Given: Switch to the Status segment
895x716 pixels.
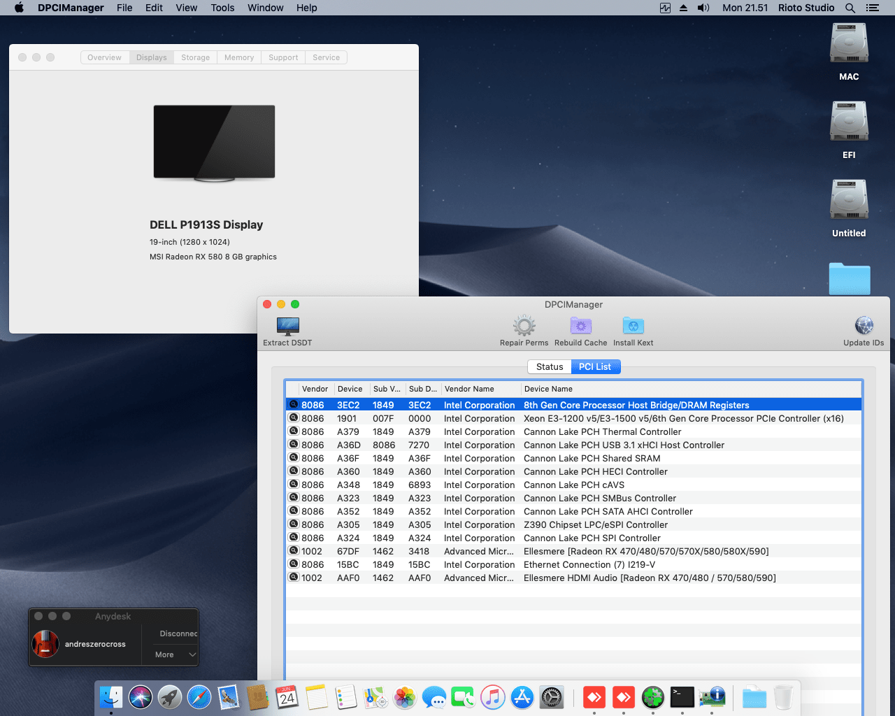Looking at the screenshot, I should [549, 367].
